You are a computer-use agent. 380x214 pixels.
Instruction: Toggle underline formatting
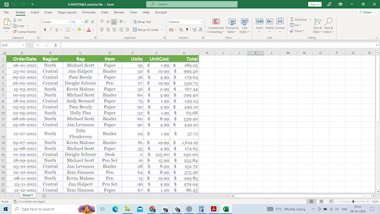click(x=56, y=30)
